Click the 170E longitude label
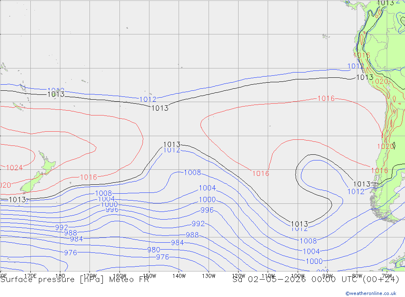Viewport: 405px width, 297px height. tap(30, 276)
